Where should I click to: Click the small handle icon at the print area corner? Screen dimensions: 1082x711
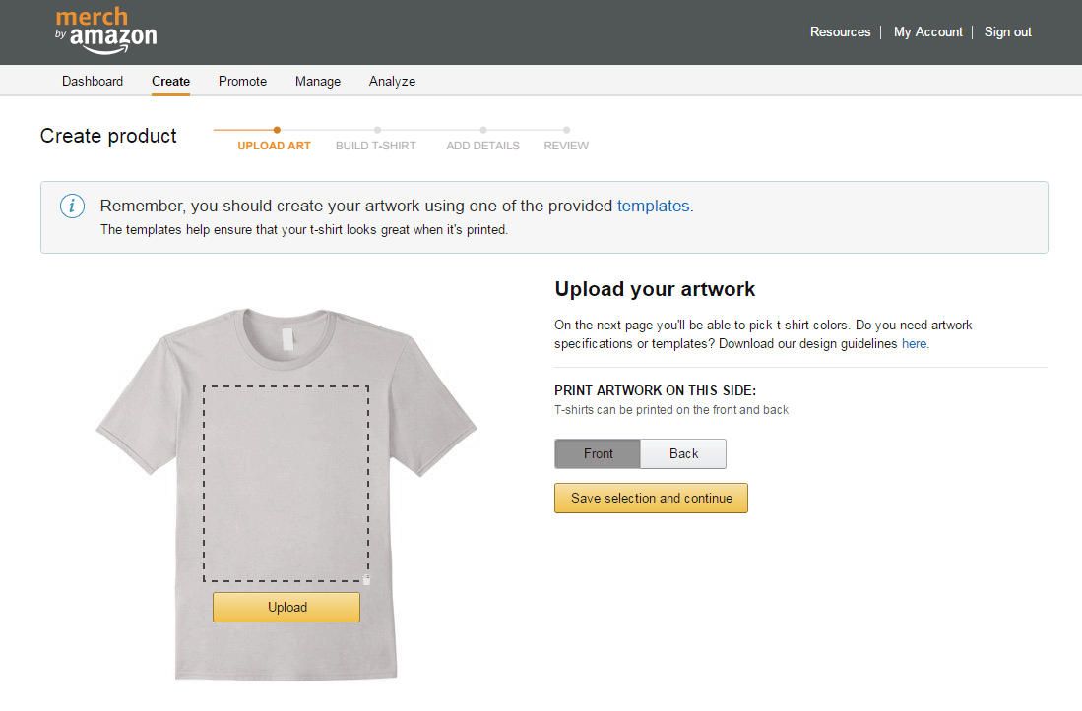tap(366, 580)
